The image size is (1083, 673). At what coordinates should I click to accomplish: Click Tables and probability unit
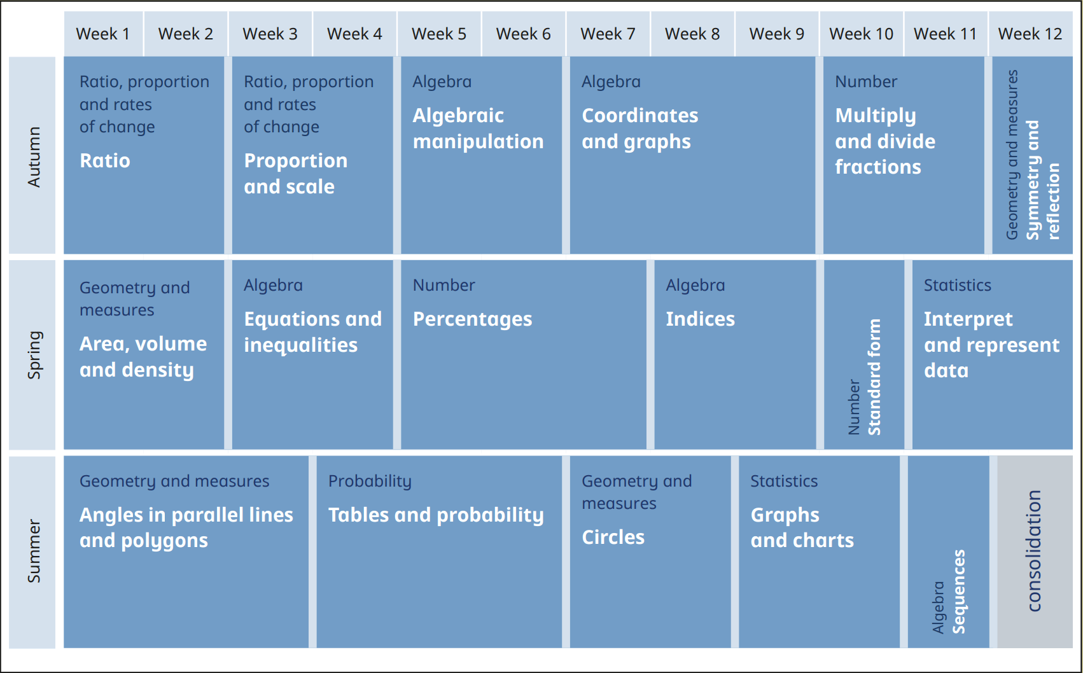point(439,551)
